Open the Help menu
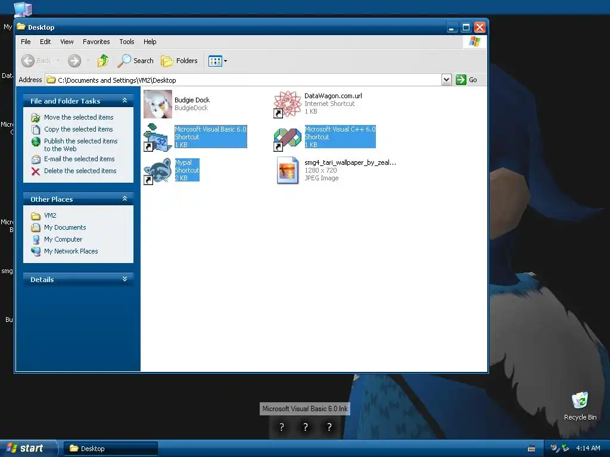 150,42
